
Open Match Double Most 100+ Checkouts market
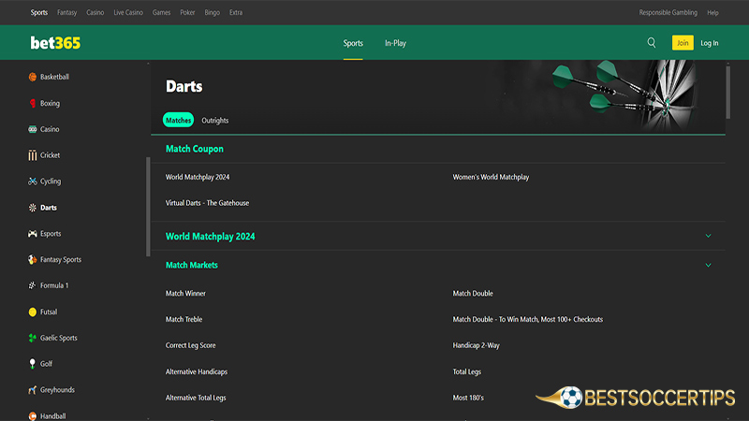527,319
